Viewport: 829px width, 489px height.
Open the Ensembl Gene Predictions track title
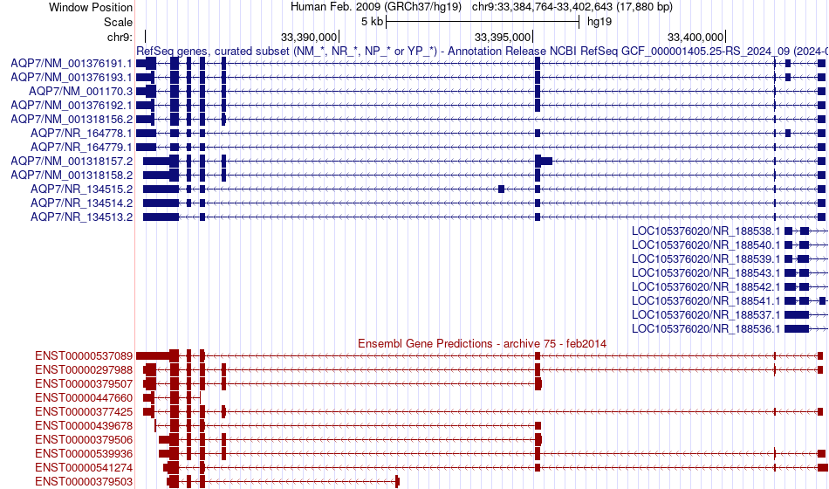[x=483, y=343]
